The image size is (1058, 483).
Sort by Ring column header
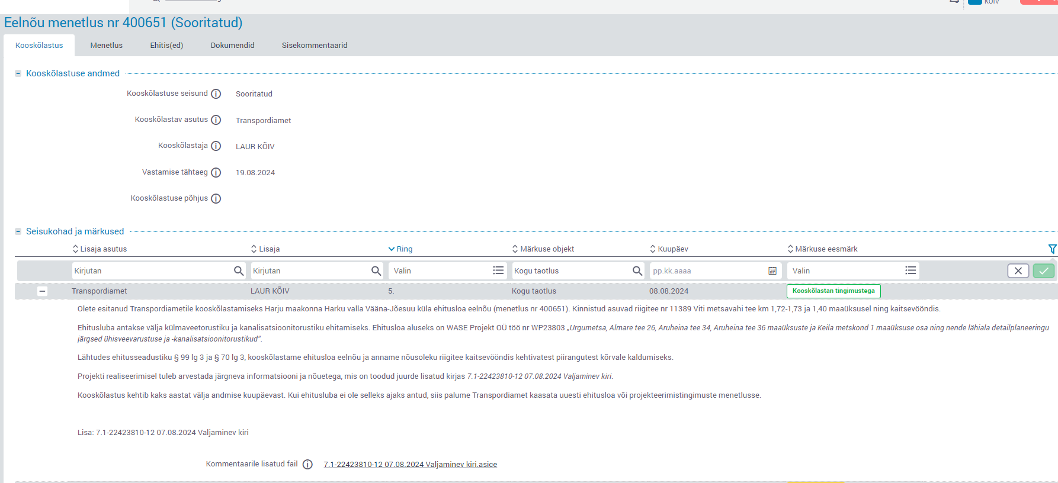400,249
